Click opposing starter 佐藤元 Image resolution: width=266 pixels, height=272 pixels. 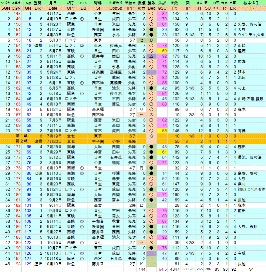[116, 46]
